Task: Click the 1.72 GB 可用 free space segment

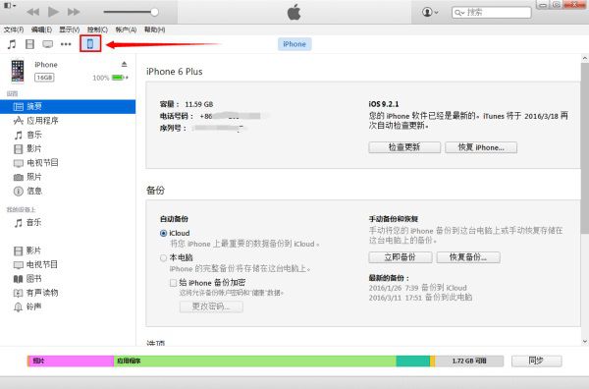Action: tap(469, 361)
